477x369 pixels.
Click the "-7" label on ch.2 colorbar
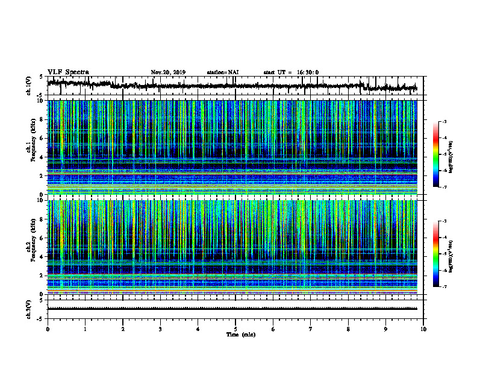click(444, 287)
